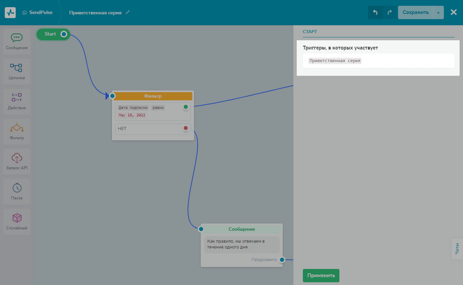This screenshot has height=285, width=463.
Task: Click the Фильтр block input connector
Action: (112, 96)
